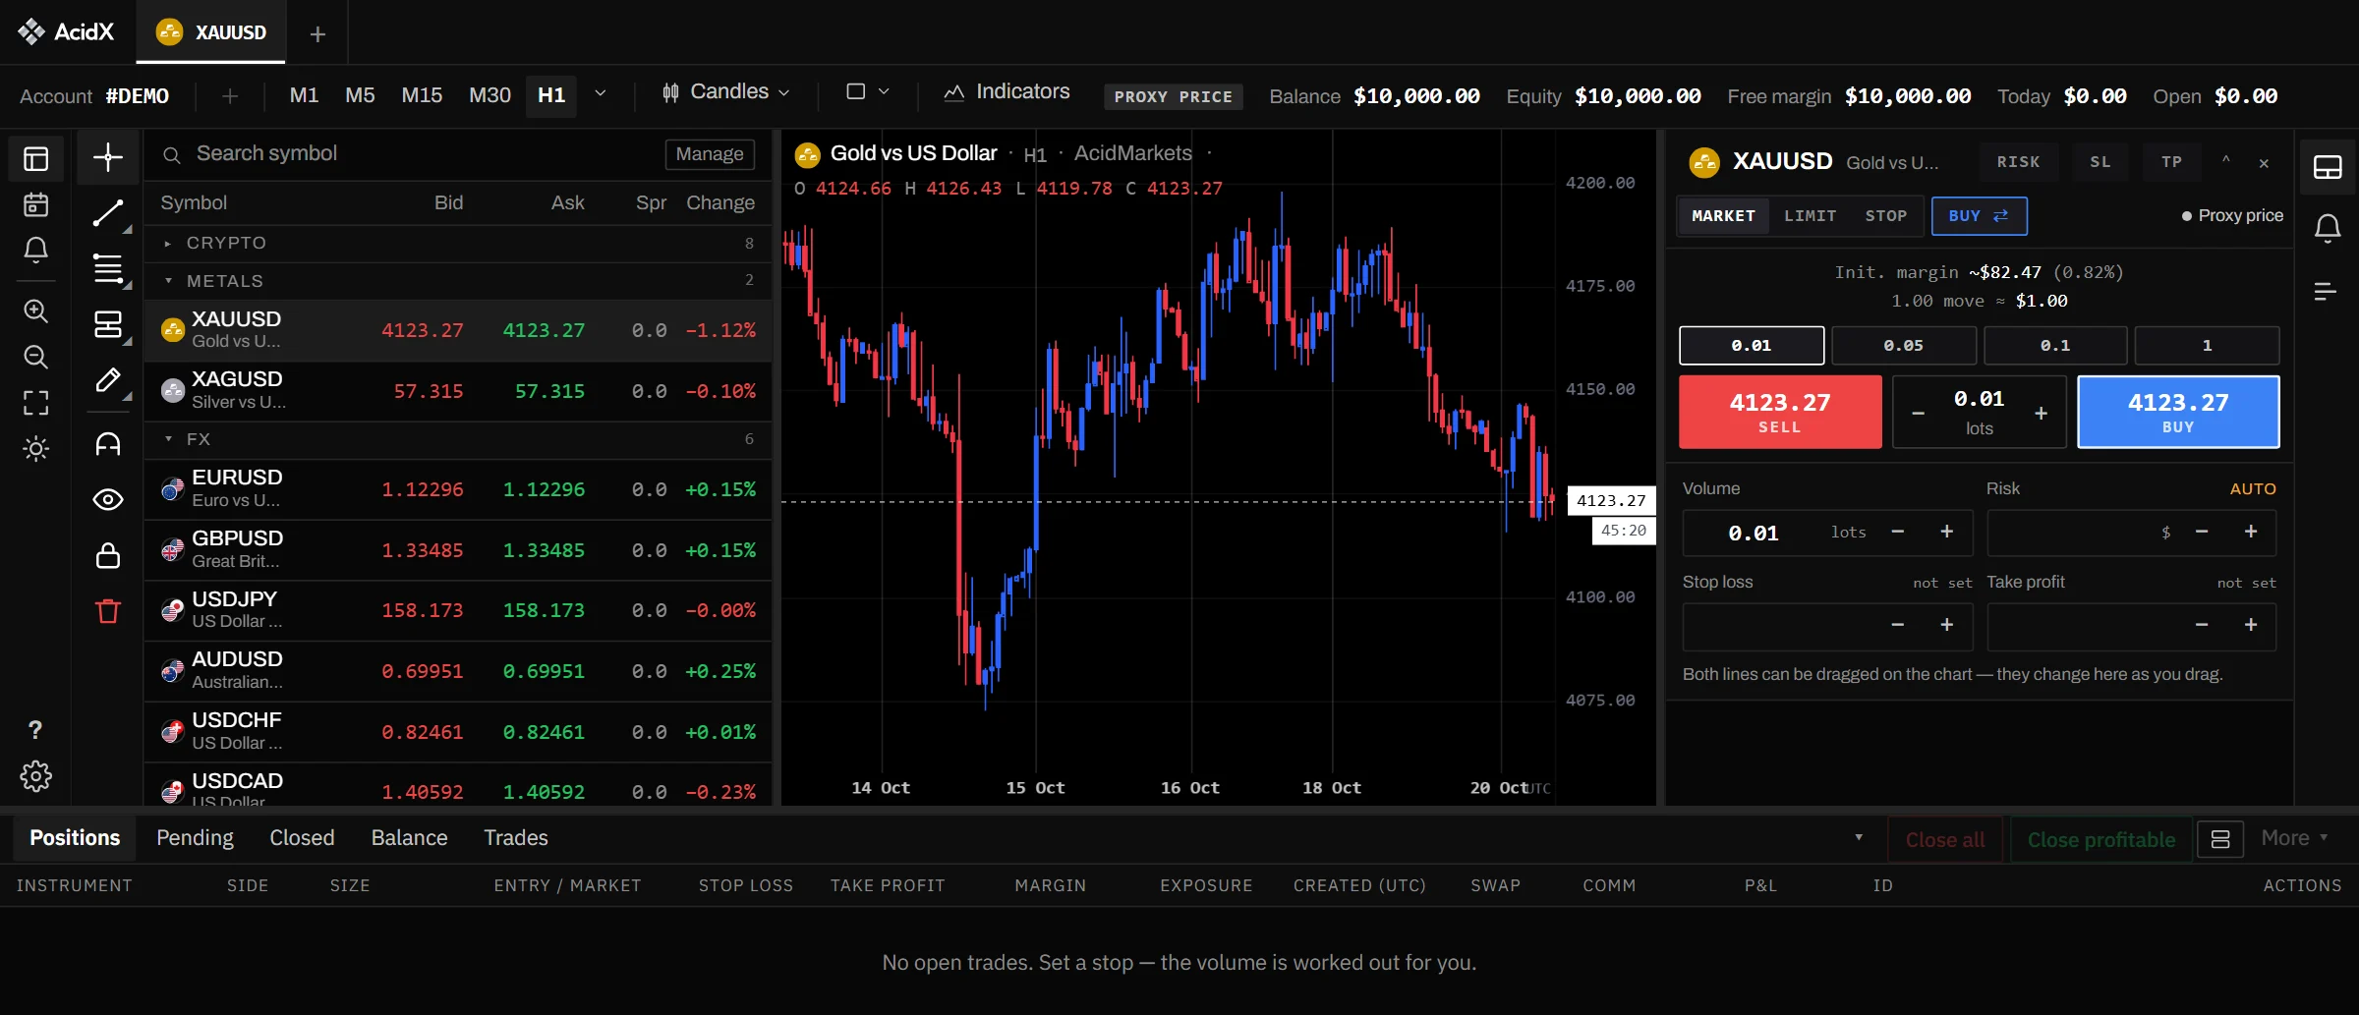The image size is (2359, 1015).
Task: Open notifications bell on right rail
Action: point(2328,229)
